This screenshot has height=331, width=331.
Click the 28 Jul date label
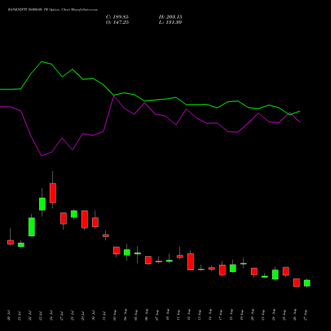(72, 315)
